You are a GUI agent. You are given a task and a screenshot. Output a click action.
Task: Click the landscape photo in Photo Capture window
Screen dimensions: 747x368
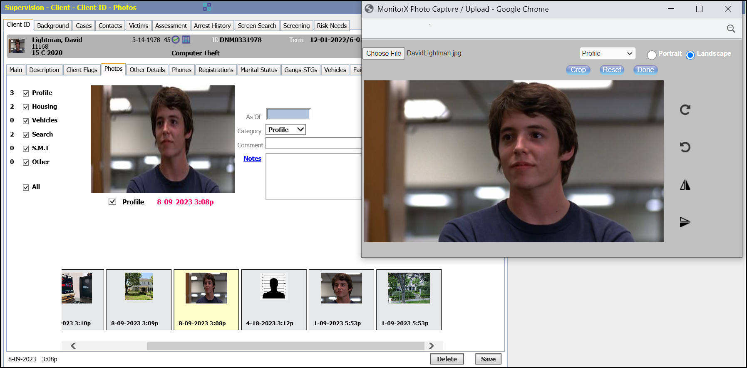[514, 161]
